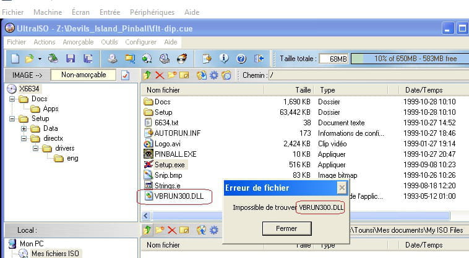This screenshot has height=258, width=469.
Task: Click the New folder icon in image pane toolbar
Action: pos(172,75)
